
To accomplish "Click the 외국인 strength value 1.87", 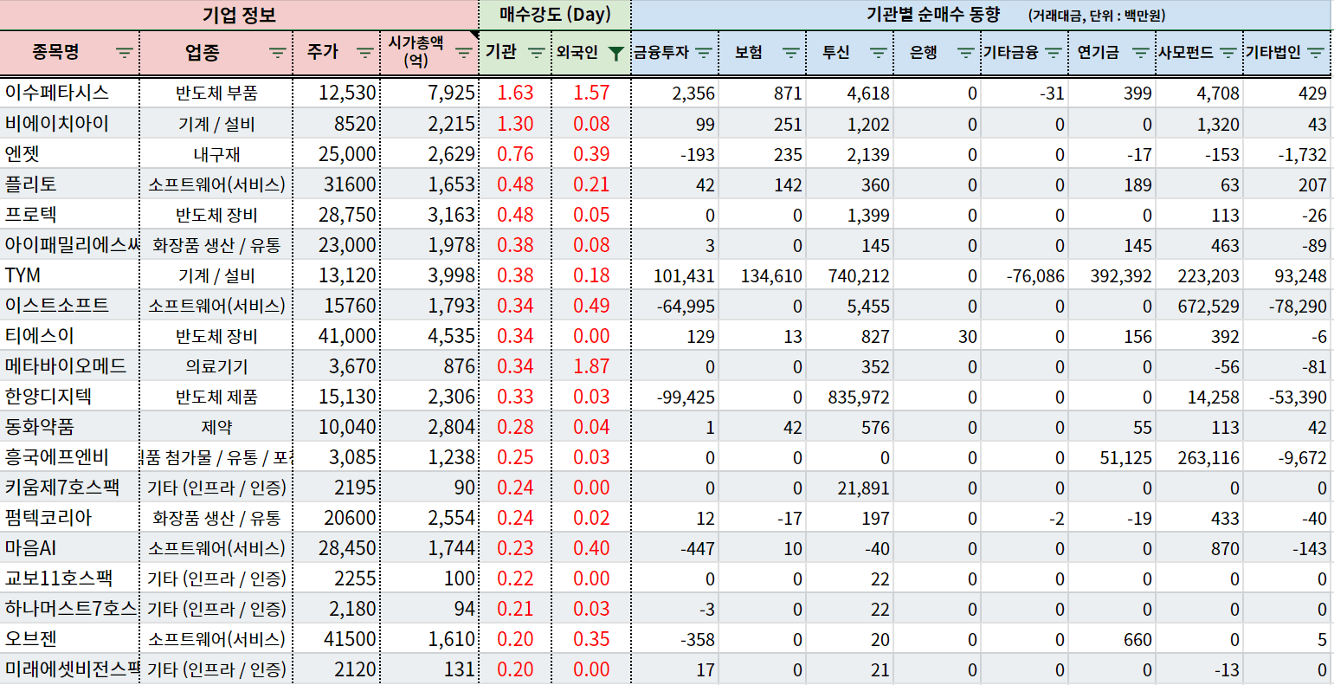I will click(x=591, y=365).
